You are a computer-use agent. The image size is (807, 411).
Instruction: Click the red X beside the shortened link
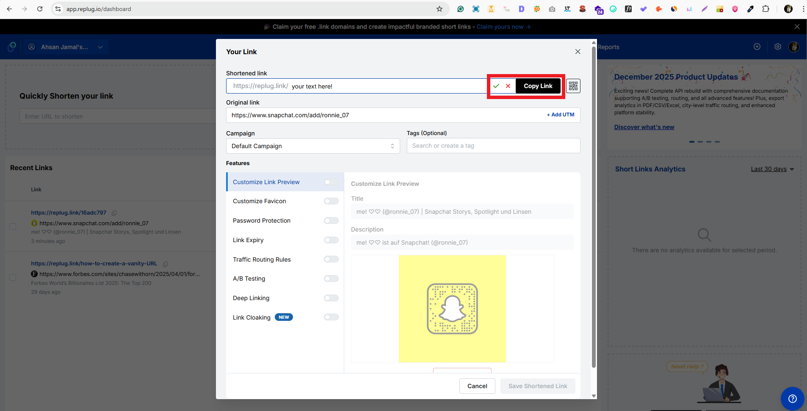508,86
